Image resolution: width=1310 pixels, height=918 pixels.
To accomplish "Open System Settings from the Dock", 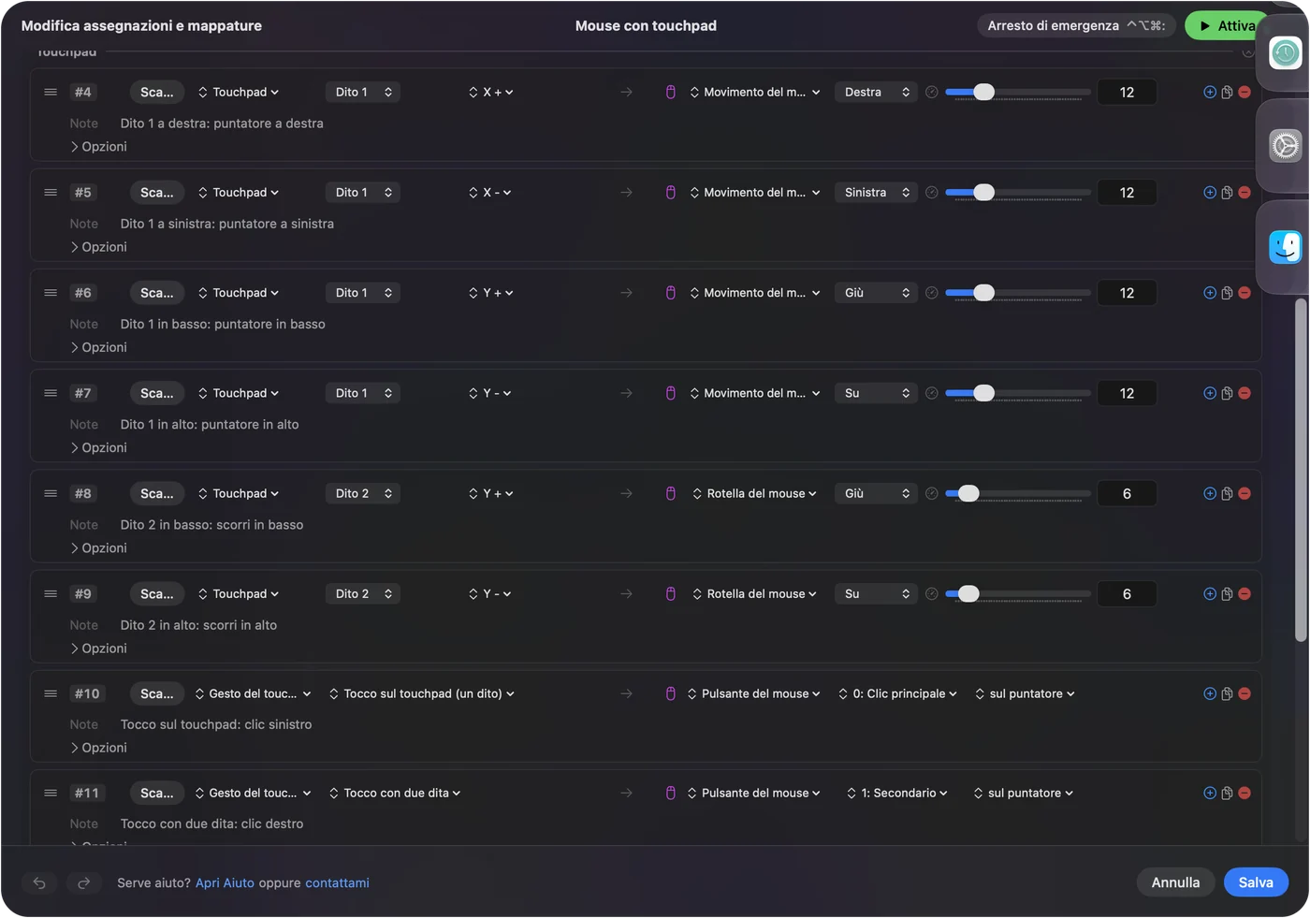I will click(x=1286, y=146).
